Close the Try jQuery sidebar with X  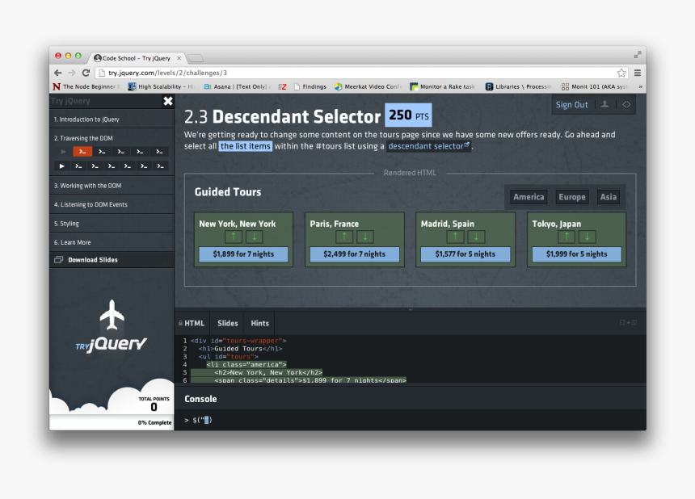pyautogui.click(x=168, y=102)
